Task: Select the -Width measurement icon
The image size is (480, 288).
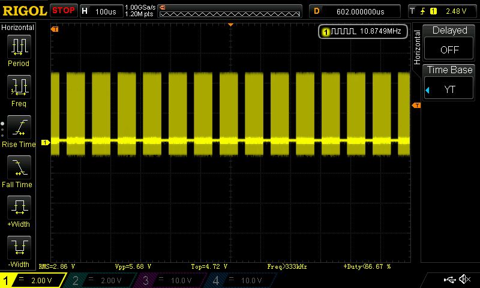Action: point(19,248)
